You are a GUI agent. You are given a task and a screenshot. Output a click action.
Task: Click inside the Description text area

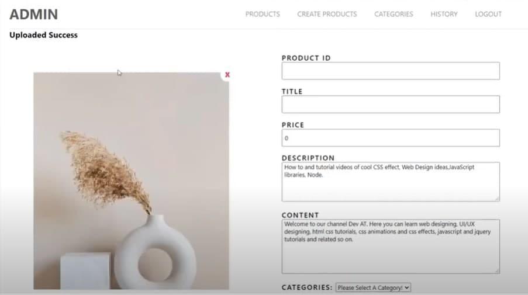pos(391,182)
